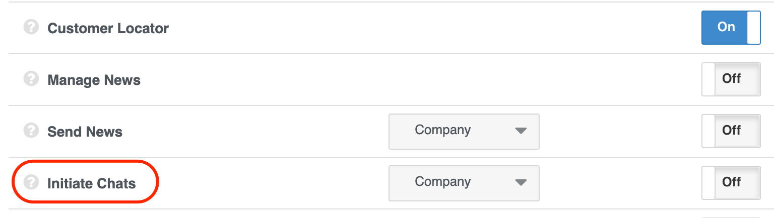Click the white handle of Initiate Chats switch
The height and width of the screenshot is (218, 774).
coord(708,182)
